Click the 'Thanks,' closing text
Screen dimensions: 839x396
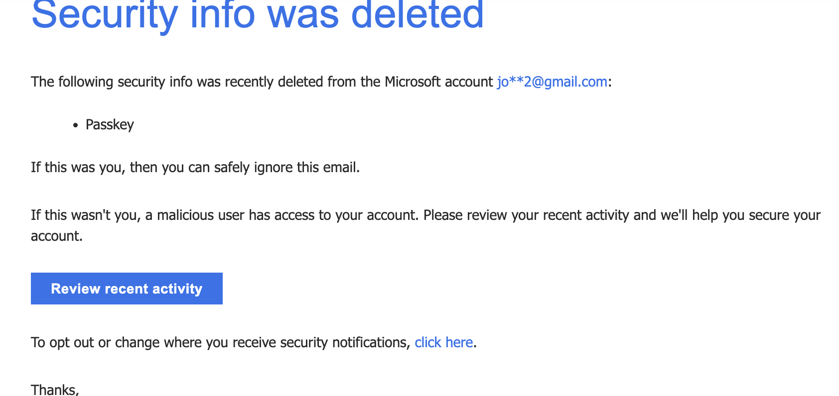(55, 389)
